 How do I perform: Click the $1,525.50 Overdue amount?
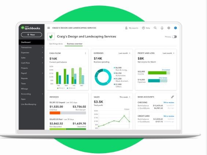click(56, 106)
